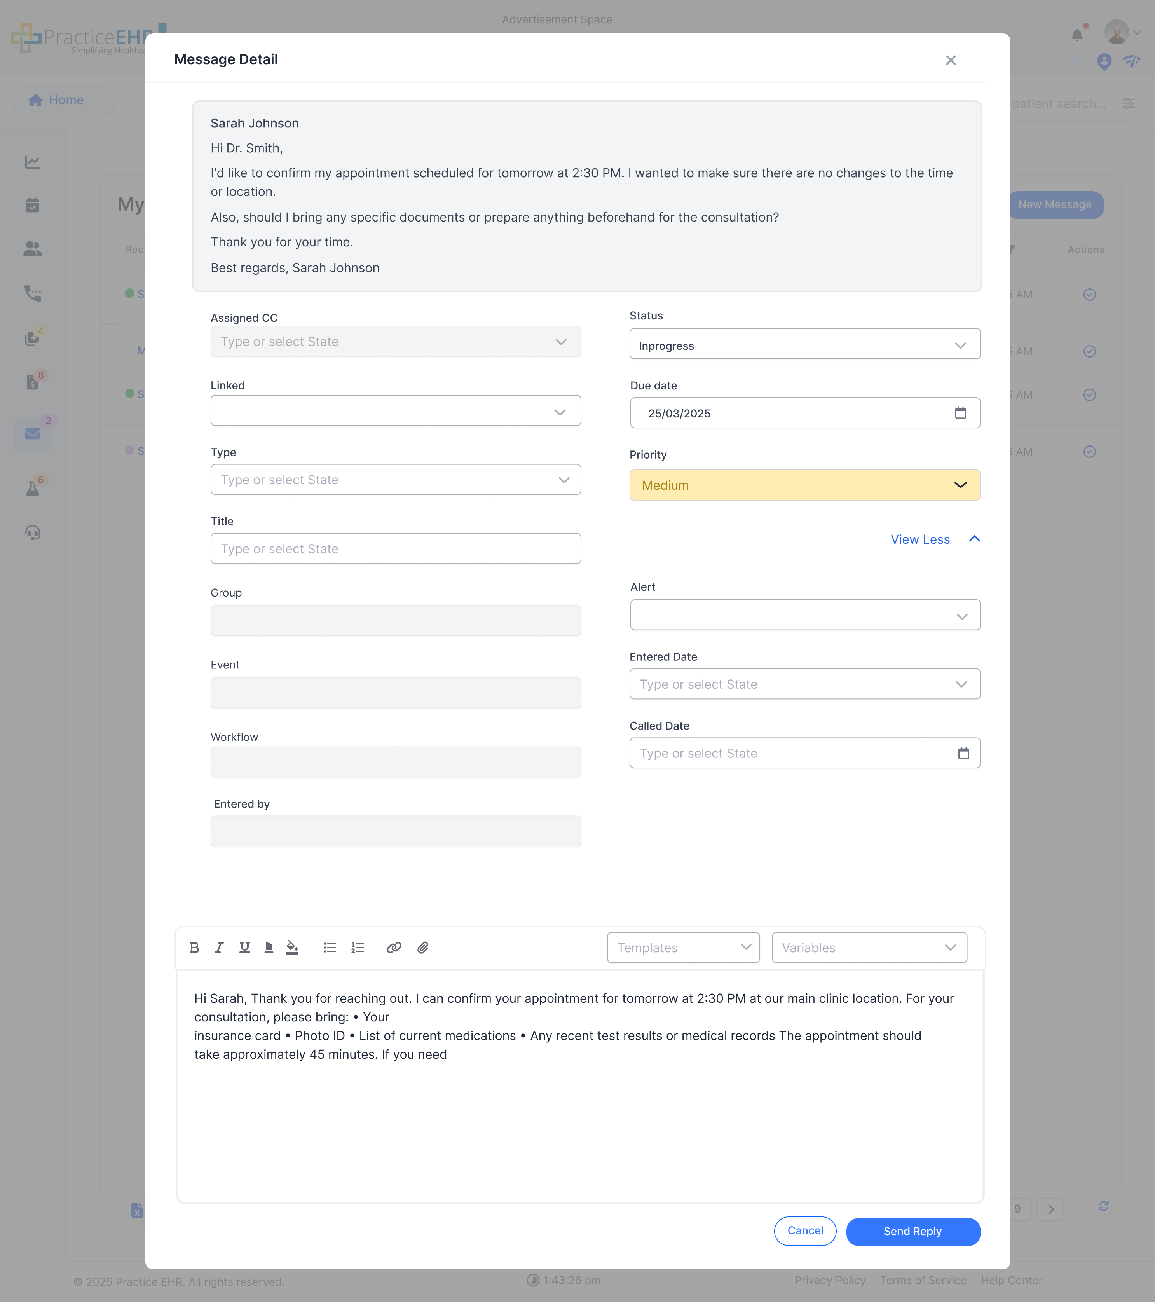Change the Priority field set to Medium

pyautogui.click(x=804, y=485)
